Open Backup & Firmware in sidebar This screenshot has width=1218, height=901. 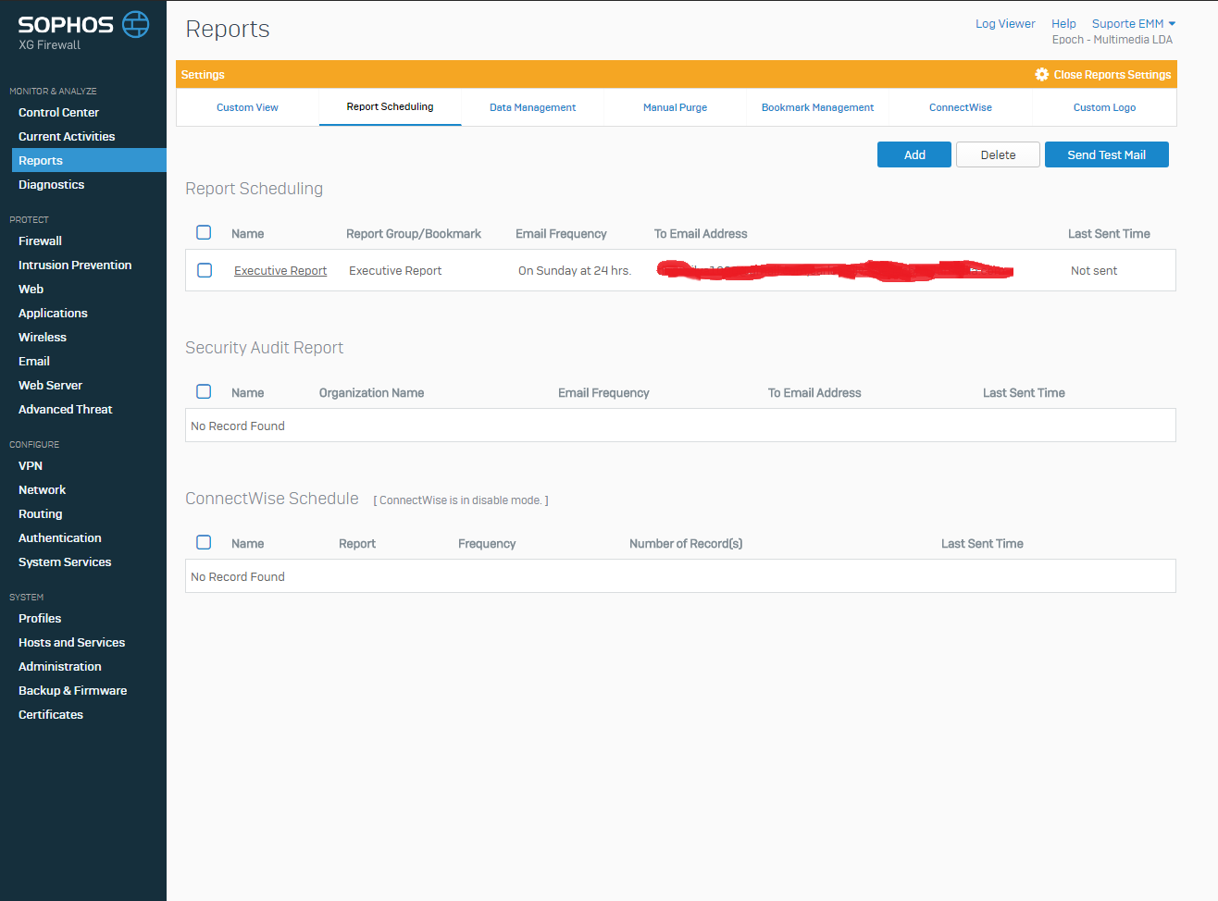click(72, 690)
